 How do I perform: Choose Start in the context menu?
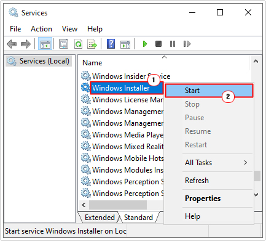pos(209,91)
